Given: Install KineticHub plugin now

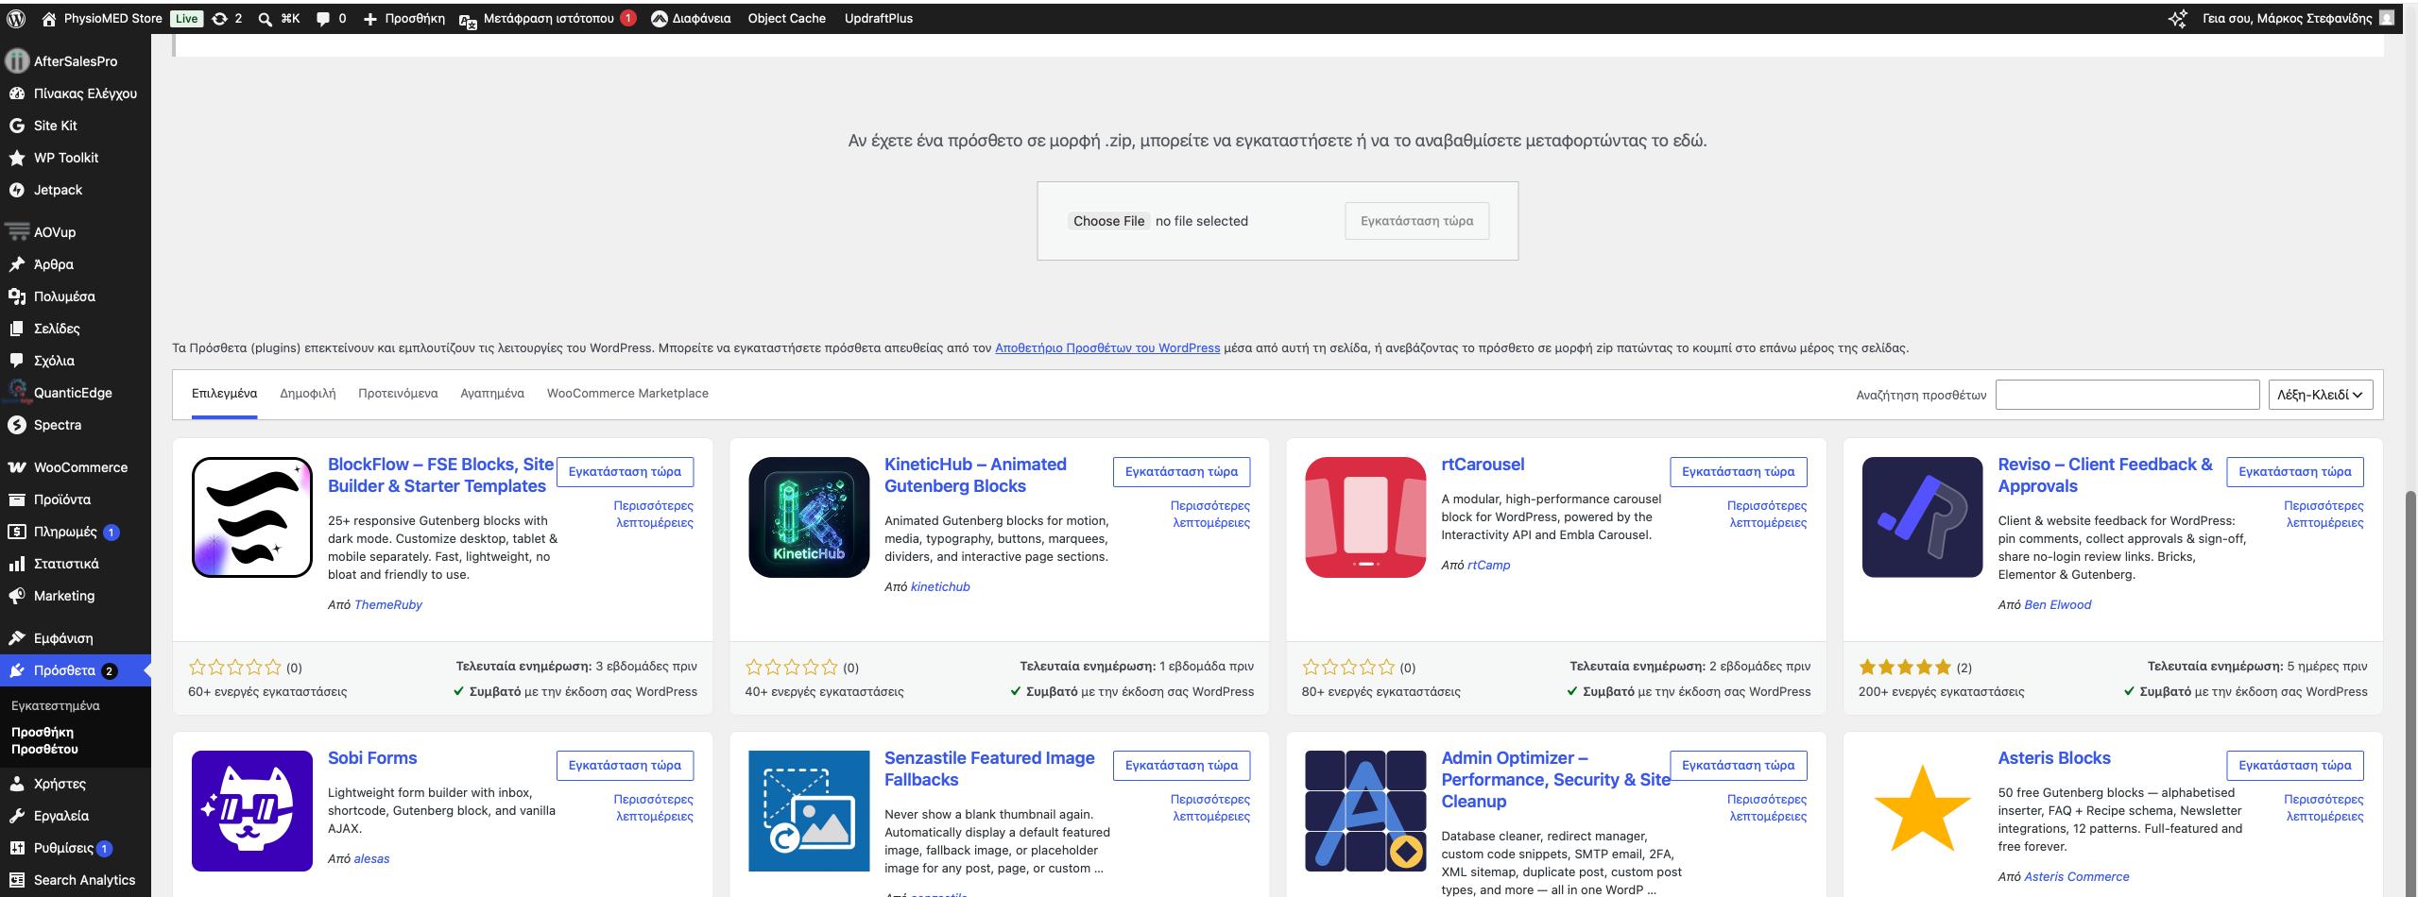Looking at the screenshot, I should (1181, 472).
